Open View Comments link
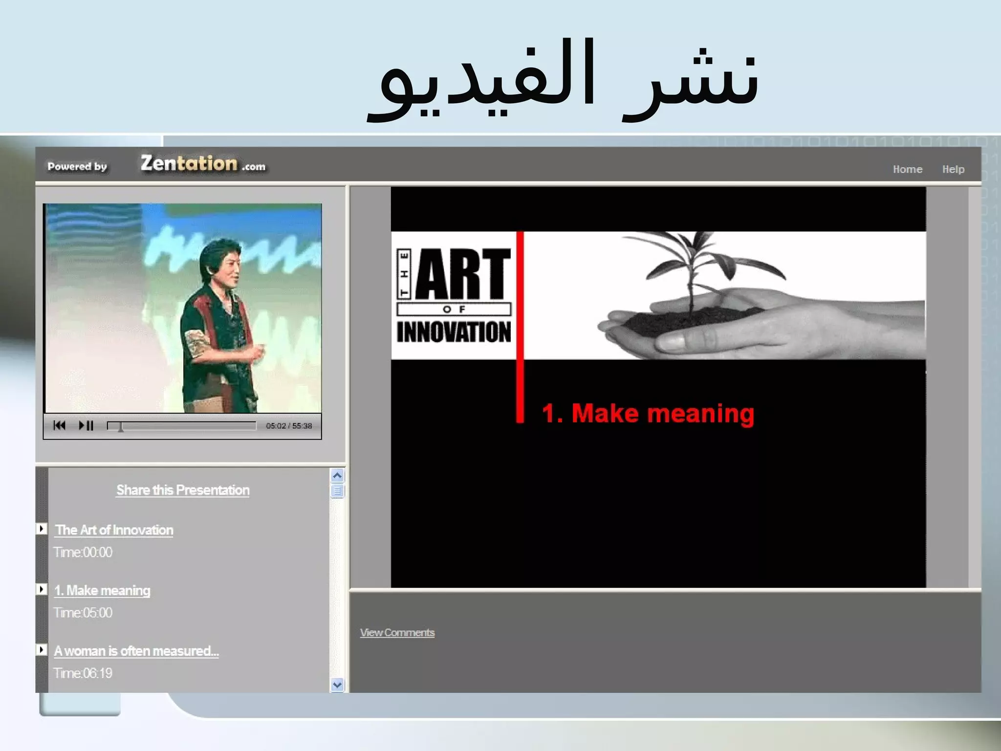This screenshot has width=1001, height=751. point(397,633)
